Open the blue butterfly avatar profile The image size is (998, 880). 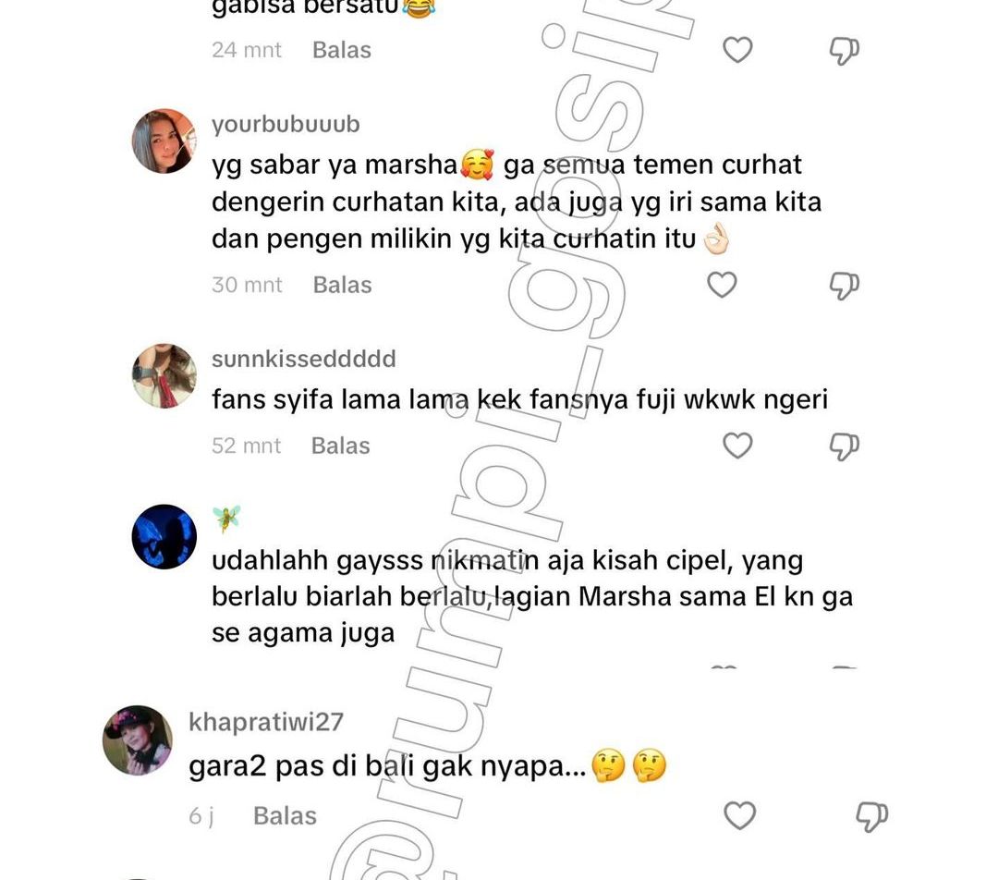[x=164, y=537]
